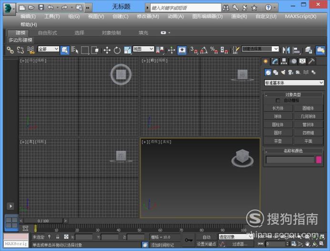Click the 圆柱体 cylinder button

(278, 125)
